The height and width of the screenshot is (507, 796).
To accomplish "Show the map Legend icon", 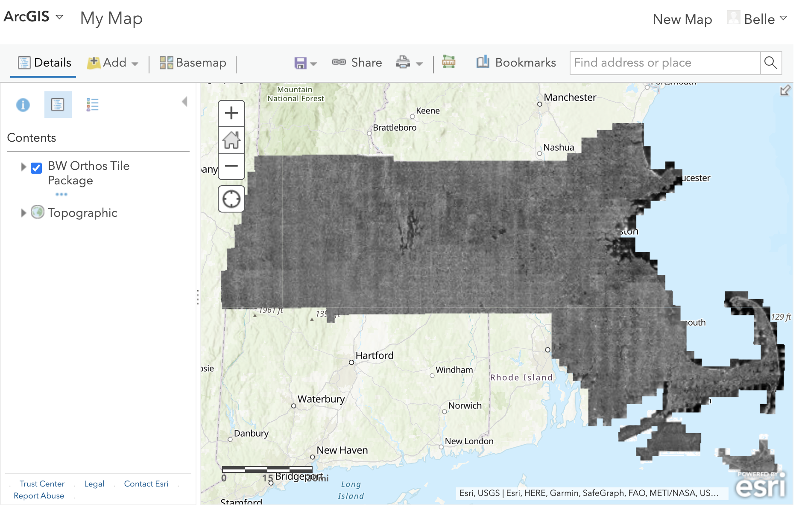I will (92, 105).
